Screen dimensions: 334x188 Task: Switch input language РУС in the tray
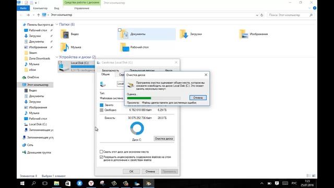pyautogui.click(x=294, y=183)
